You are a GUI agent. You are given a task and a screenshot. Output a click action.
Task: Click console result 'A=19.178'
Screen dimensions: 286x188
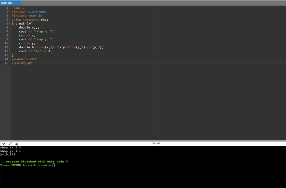8,155
